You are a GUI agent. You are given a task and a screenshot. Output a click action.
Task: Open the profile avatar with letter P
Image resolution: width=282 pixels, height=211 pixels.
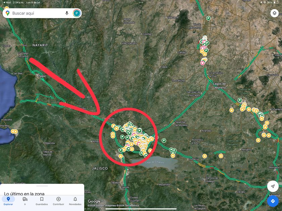[x=77, y=13]
